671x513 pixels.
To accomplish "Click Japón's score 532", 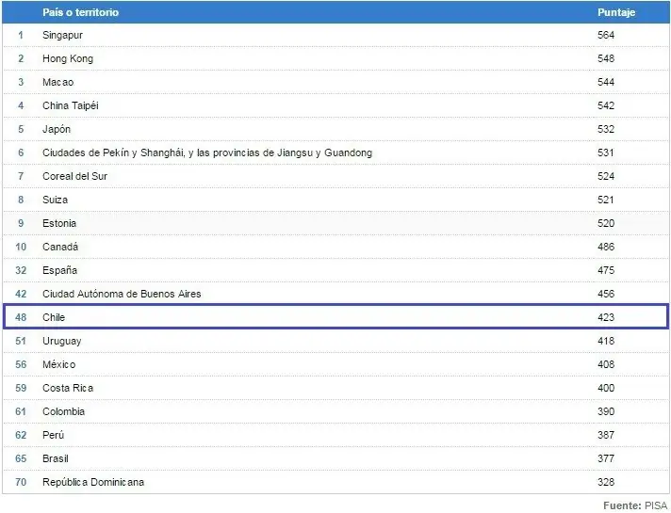I will [606, 129].
